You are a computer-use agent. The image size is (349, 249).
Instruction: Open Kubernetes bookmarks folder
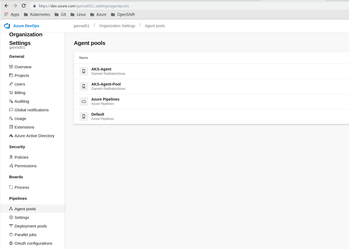[37, 15]
